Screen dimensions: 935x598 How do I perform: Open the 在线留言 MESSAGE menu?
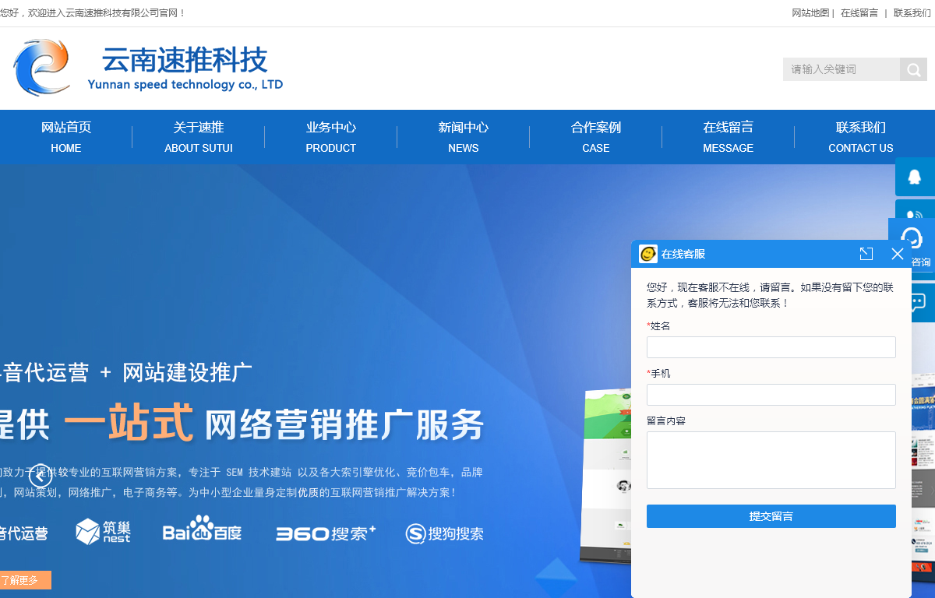click(729, 137)
